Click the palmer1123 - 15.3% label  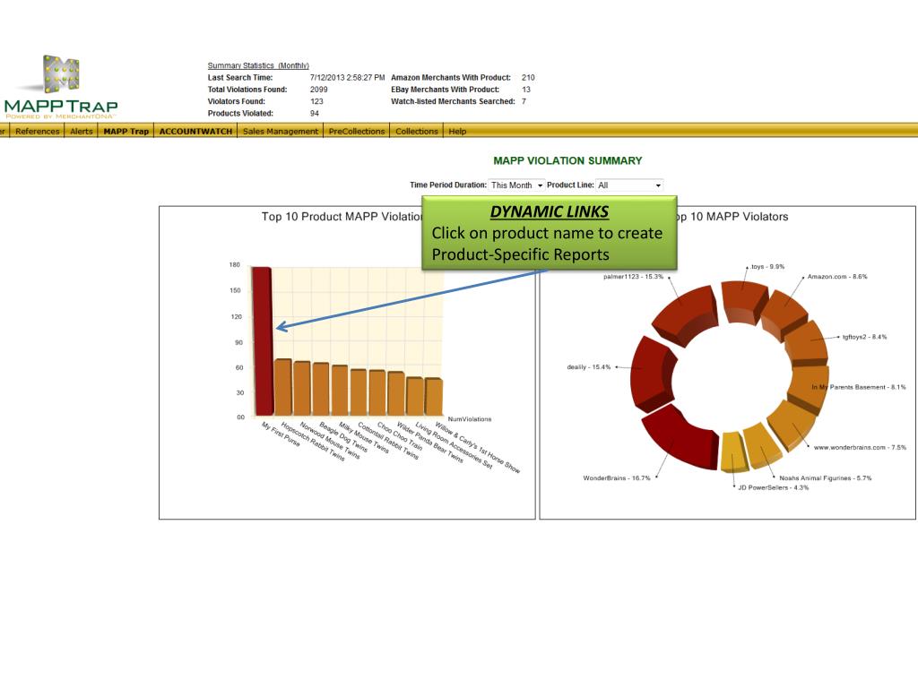click(633, 277)
